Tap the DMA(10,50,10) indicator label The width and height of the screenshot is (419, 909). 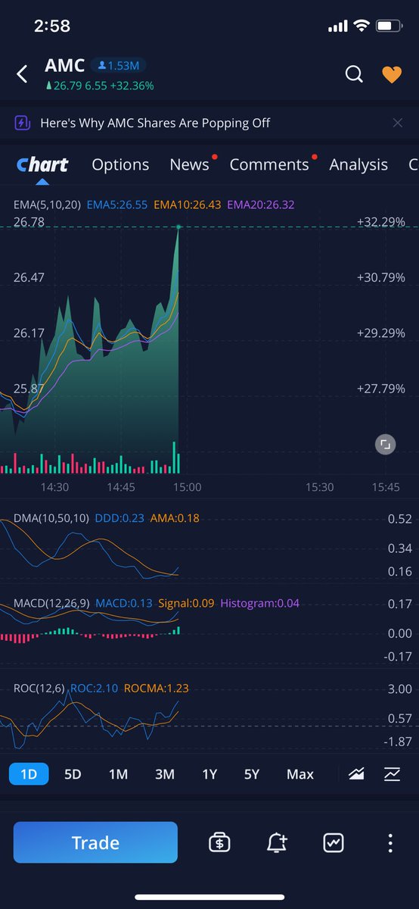click(51, 518)
